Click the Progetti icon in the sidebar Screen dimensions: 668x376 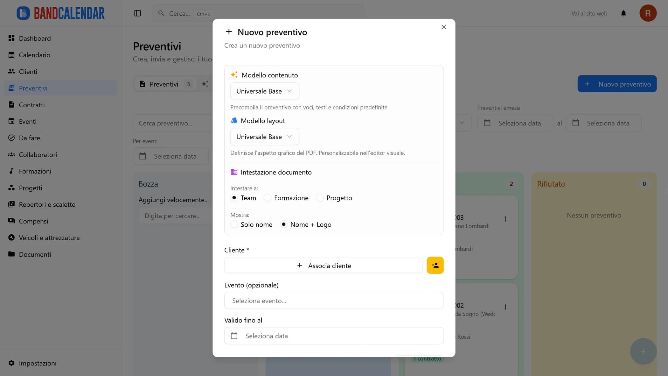(x=11, y=188)
